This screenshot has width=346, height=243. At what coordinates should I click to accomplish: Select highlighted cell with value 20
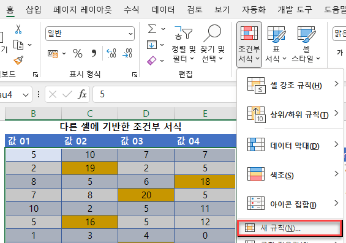[x=146, y=195]
